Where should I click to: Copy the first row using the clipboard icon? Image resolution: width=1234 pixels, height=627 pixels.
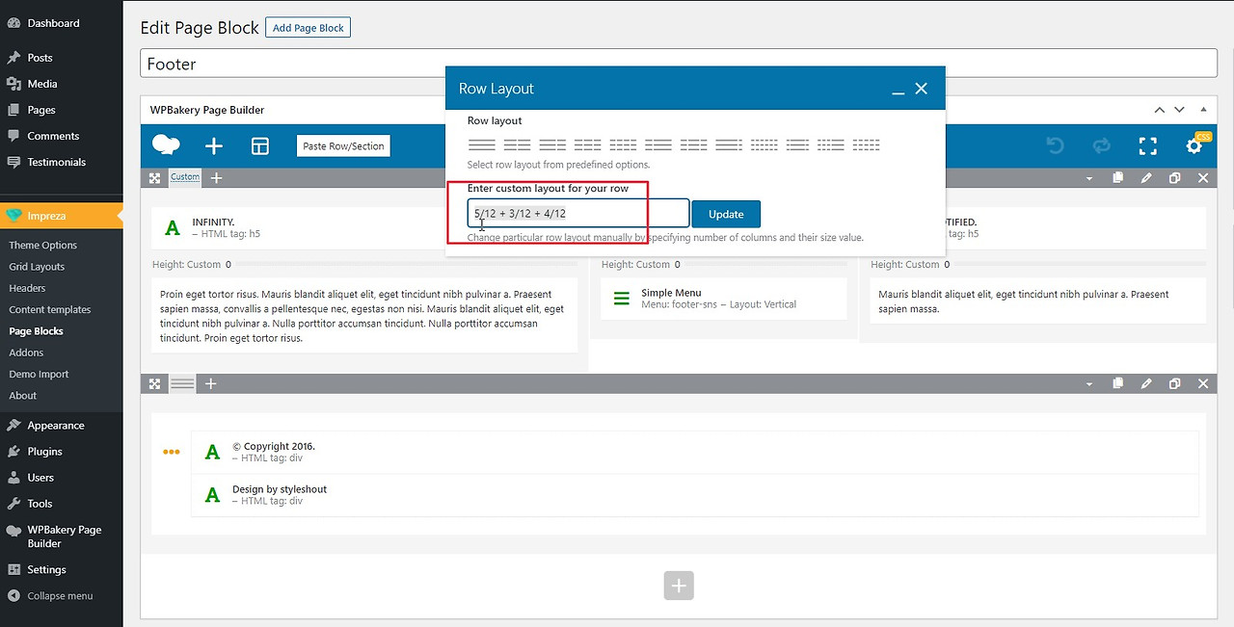[1117, 178]
